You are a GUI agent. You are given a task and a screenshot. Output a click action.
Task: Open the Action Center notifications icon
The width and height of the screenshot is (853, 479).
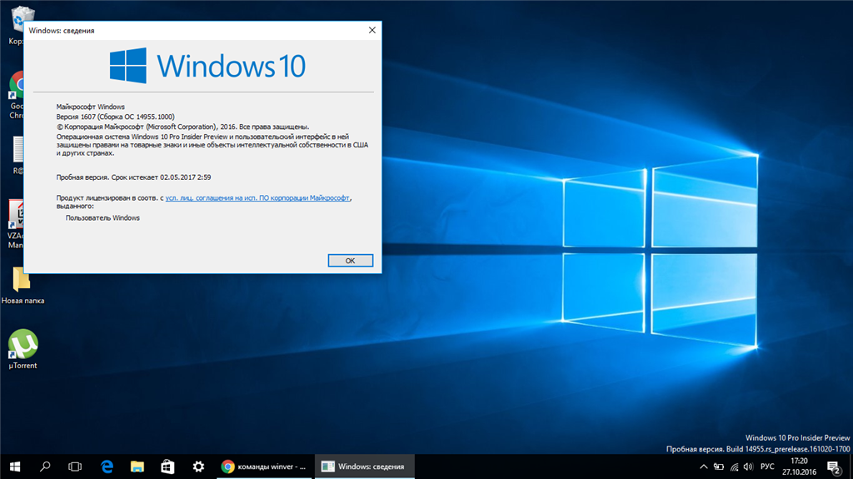835,467
